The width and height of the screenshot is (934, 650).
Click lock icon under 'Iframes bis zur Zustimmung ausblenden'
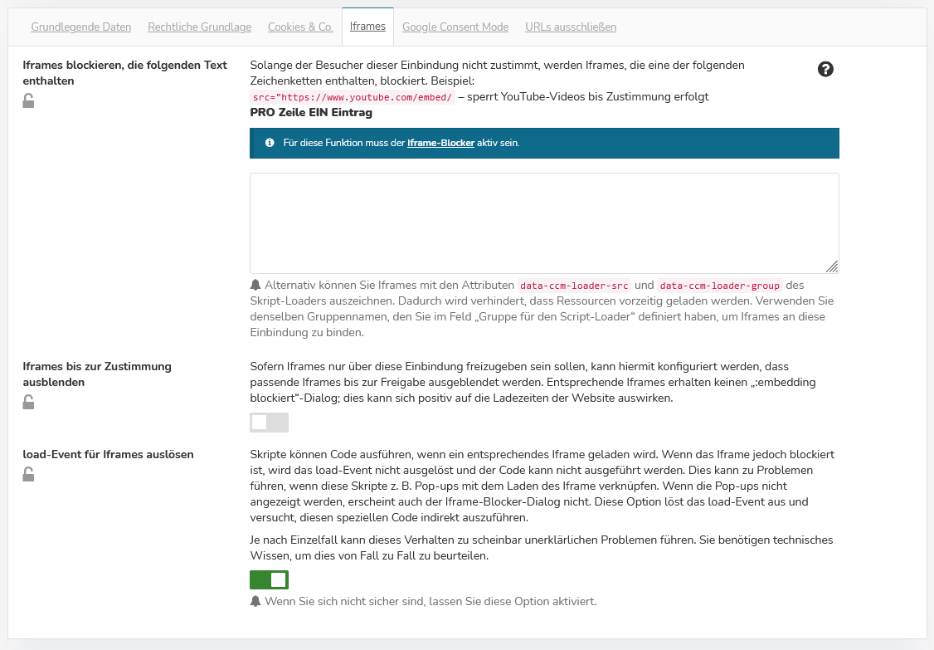pos(28,403)
